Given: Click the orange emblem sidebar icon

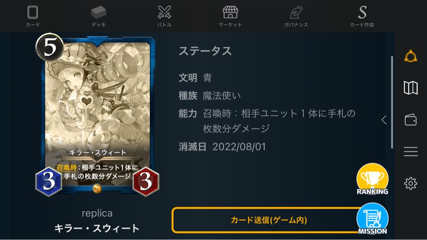Looking at the screenshot, I should [x=411, y=56].
